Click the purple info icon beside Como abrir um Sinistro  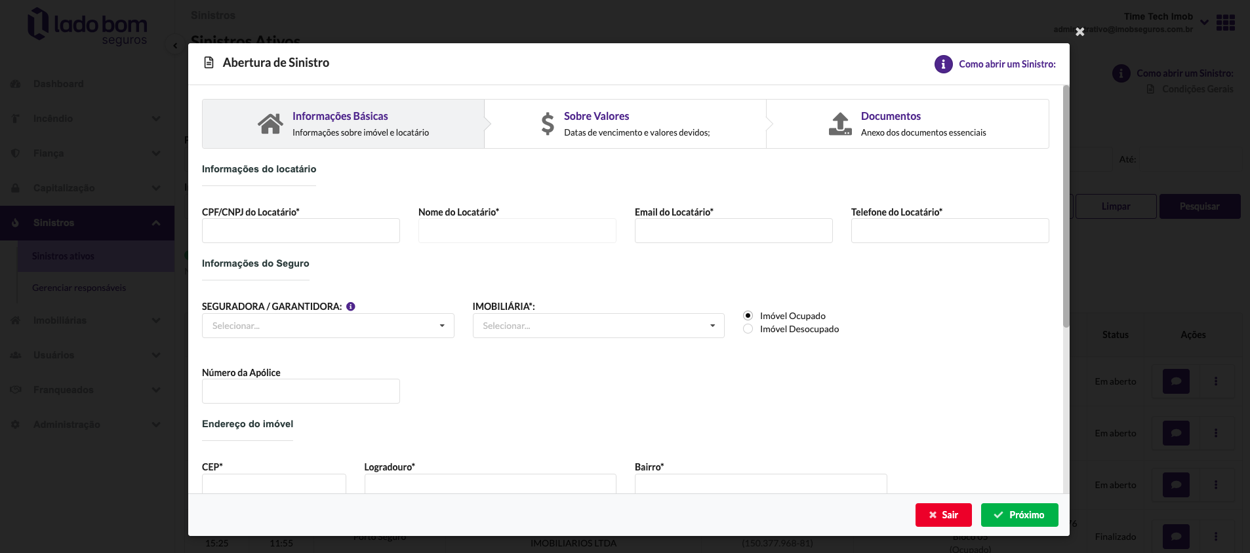point(943,64)
